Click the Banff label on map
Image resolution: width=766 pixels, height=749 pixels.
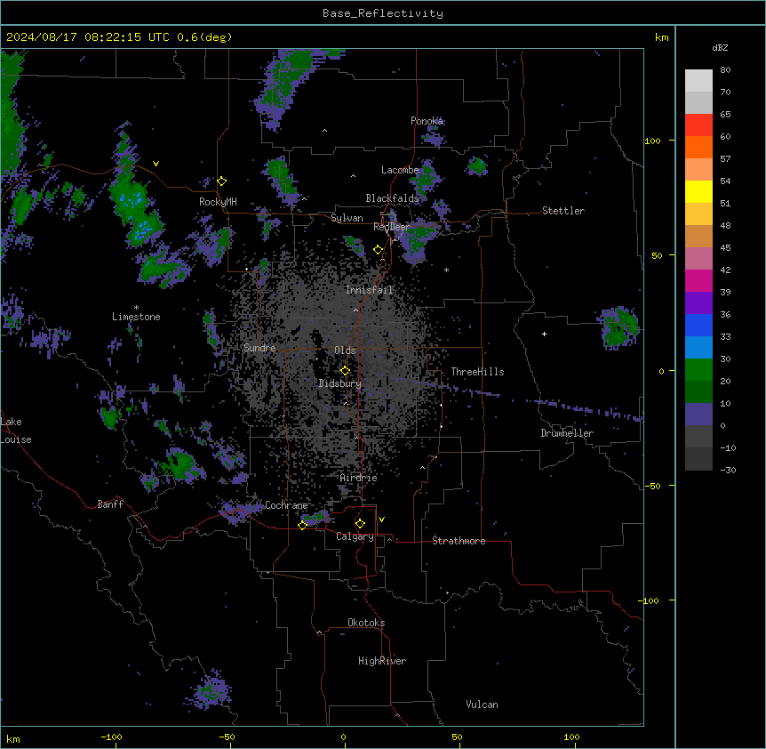coord(110,504)
